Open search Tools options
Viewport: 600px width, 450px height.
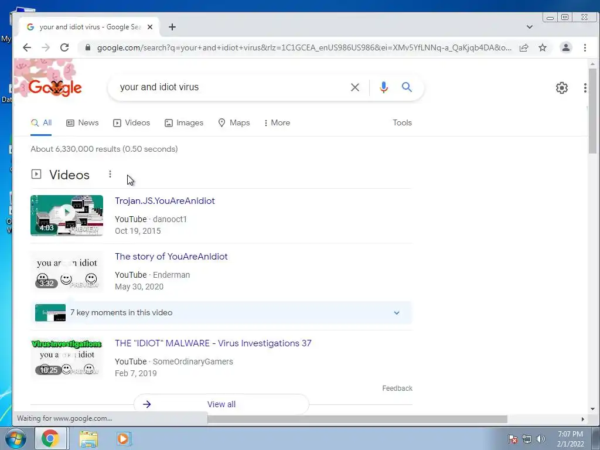click(x=402, y=123)
